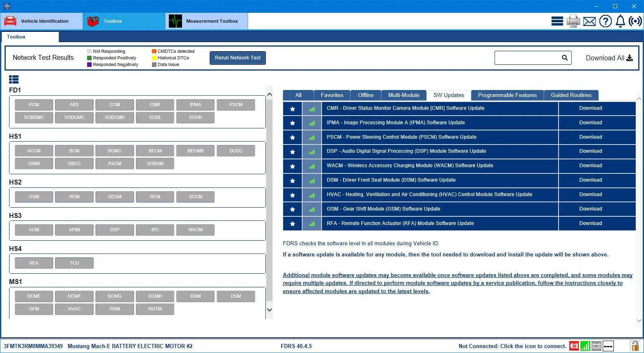Select the TCU module button
644x353 pixels.
(x=74, y=263)
